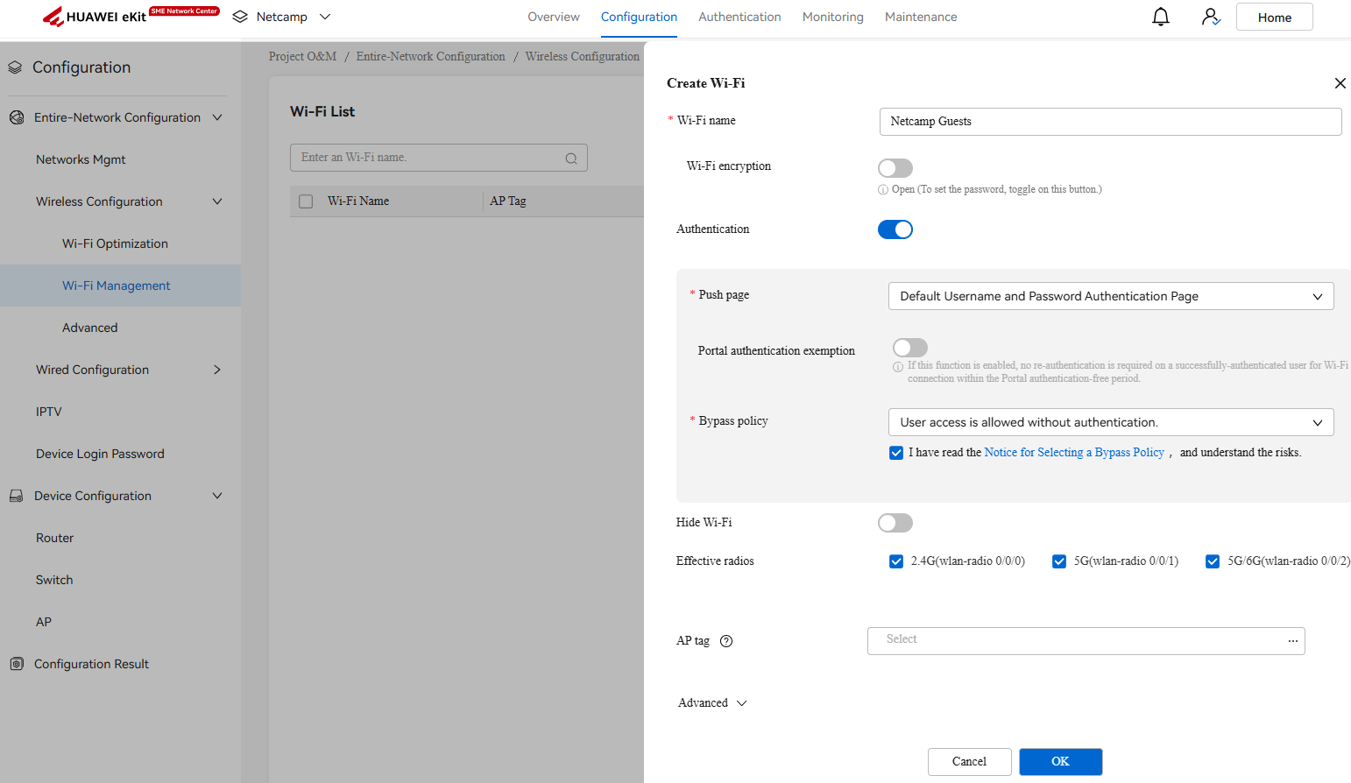
Task: Click the Cancel button
Action: [x=970, y=762]
